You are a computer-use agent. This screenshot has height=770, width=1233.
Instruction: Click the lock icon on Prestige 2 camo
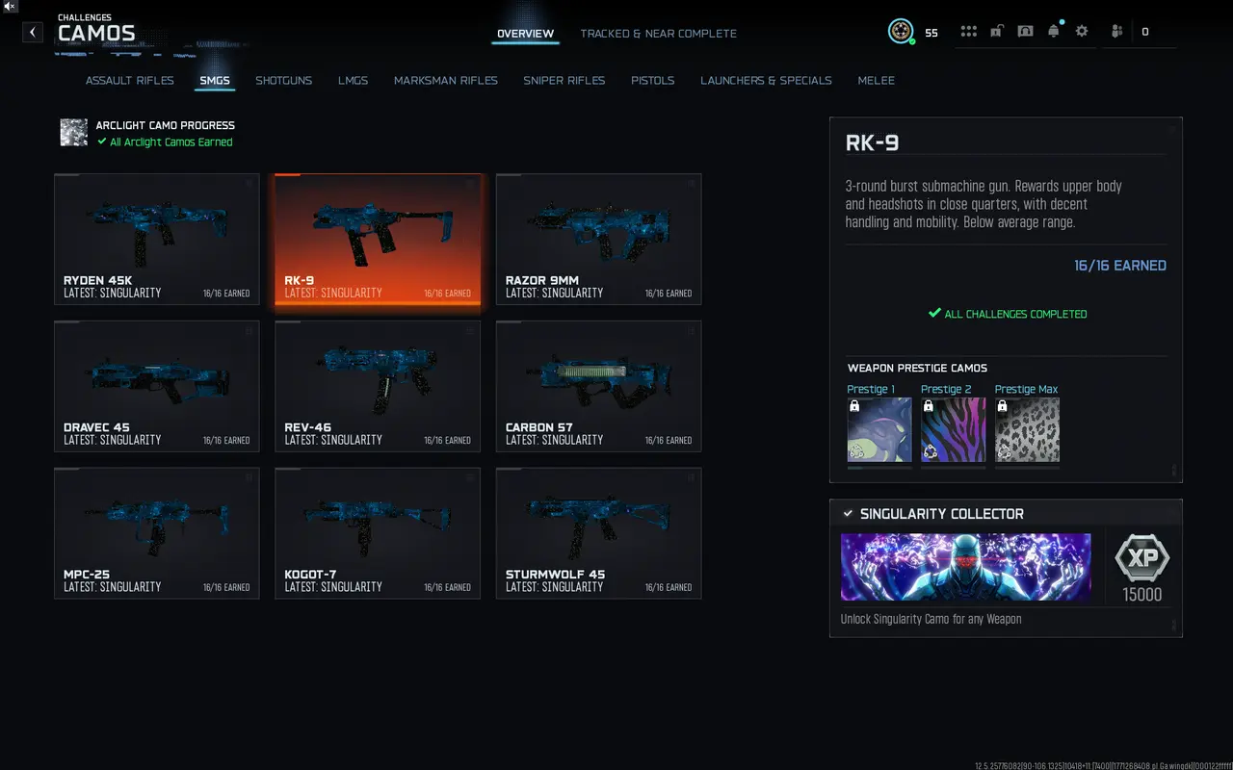tap(929, 406)
